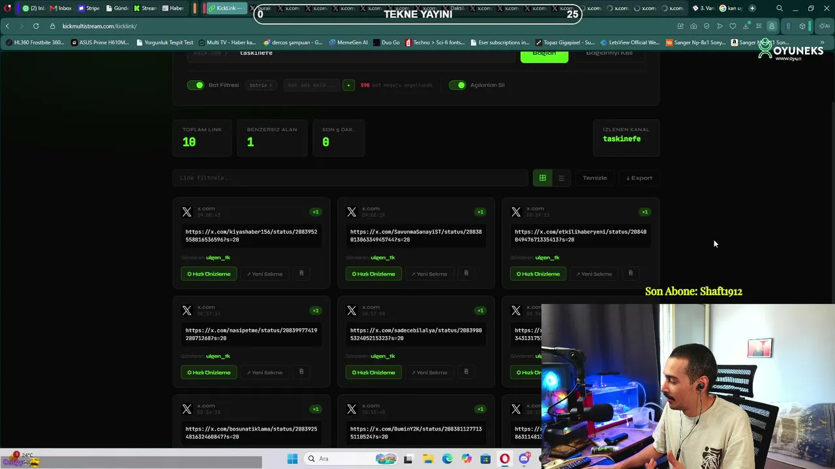Toggle the Açılanları Sil switch
Screen dimensions: 835x469
[457, 85]
